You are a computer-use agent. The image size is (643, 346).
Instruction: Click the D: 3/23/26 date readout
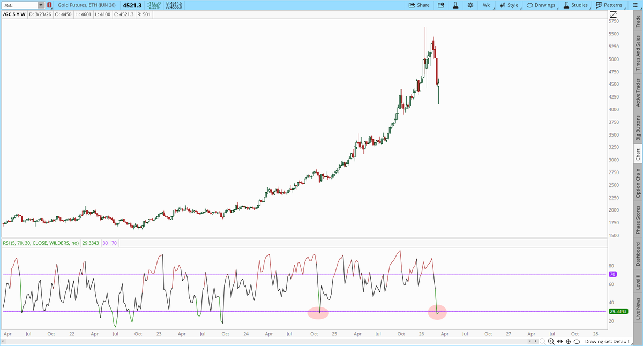point(40,14)
